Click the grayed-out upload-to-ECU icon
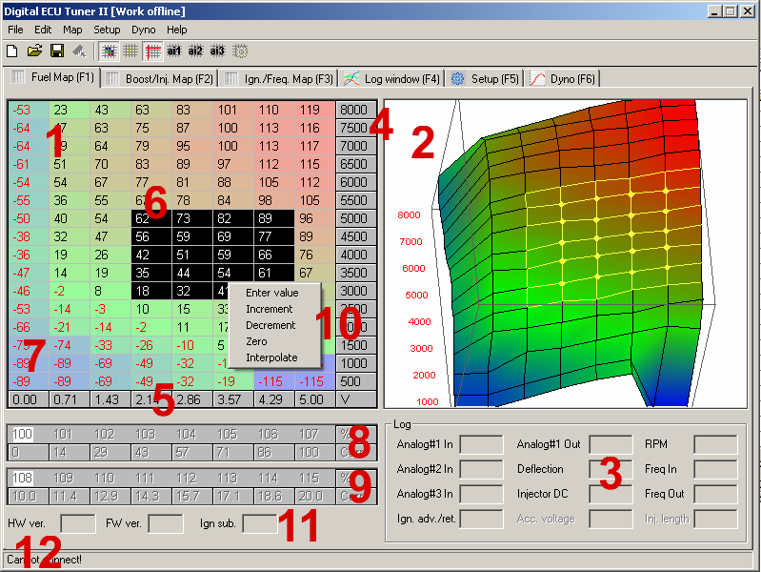Screen dimensions: 761x572 tap(79, 51)
